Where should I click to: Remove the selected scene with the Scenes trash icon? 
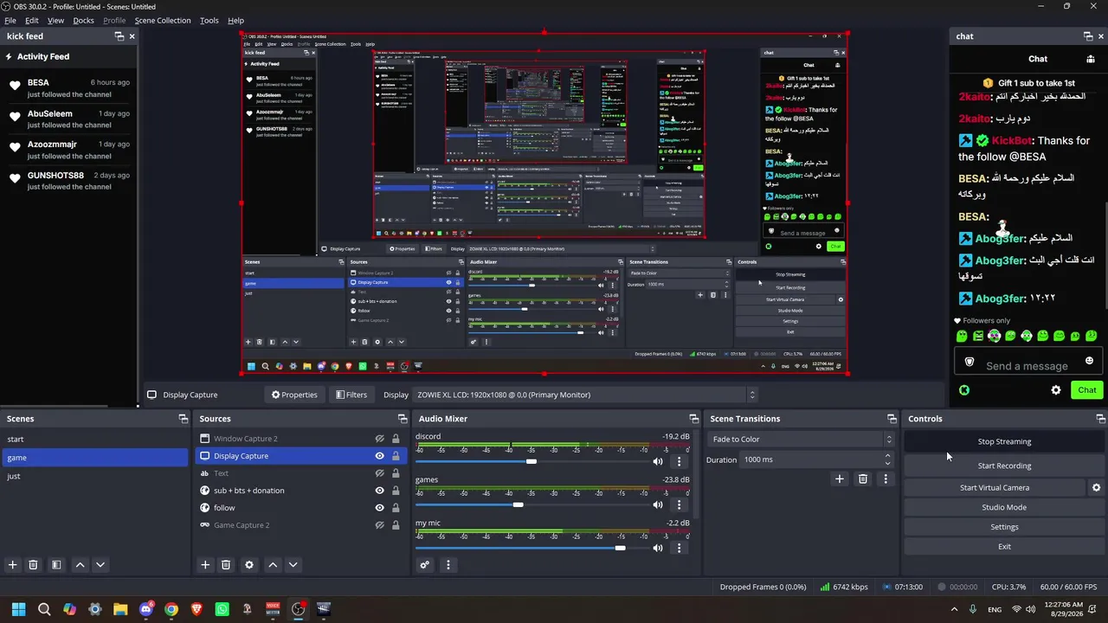tap(34, 565)
